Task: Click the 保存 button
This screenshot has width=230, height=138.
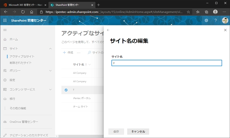Action: tap(116, 132)
